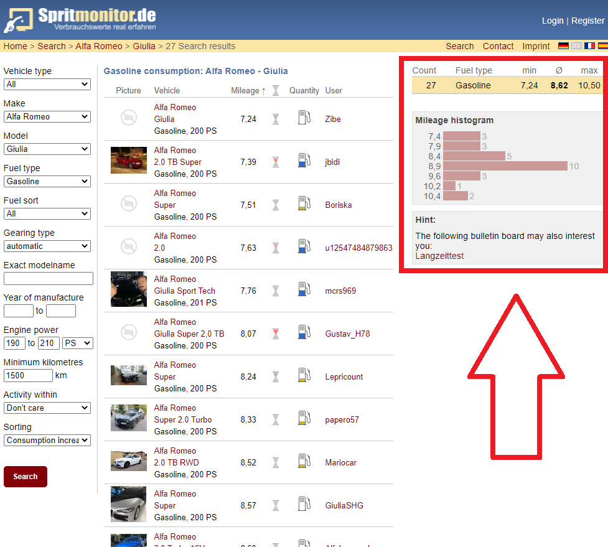Open user profile link u12547484879863
This screenshot has width=608, height=547.
coord(358,248)
